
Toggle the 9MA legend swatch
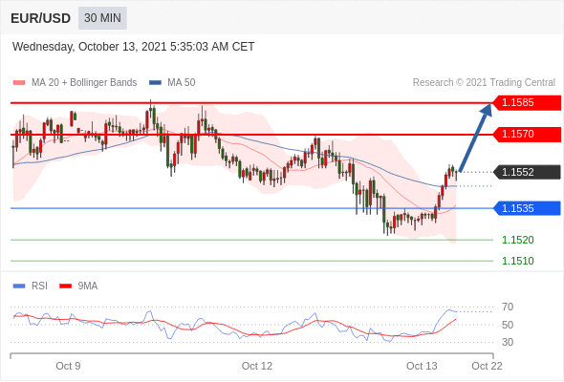pyautogui.click(x=65, y=286)
